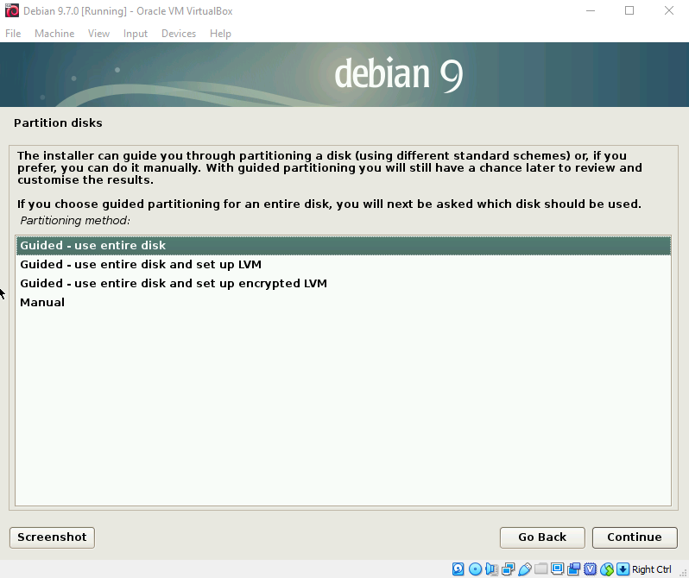Click the display status icon

pyautogui.click(x=557, y=569)
